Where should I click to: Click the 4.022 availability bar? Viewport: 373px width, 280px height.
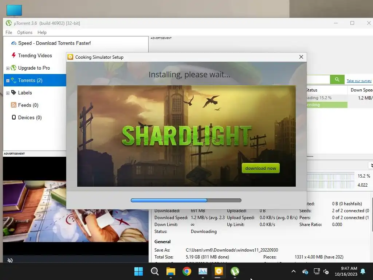click(x=331, y=185)
